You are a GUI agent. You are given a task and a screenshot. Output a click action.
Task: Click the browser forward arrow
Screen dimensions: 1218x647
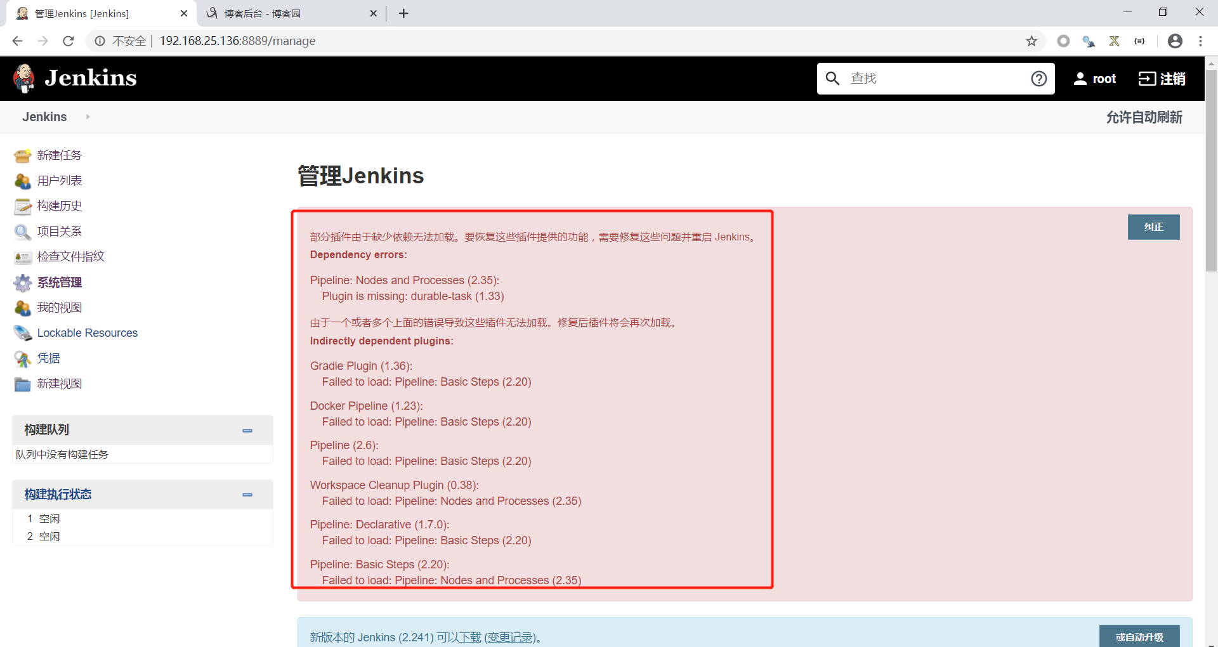(x=43, y=41)
